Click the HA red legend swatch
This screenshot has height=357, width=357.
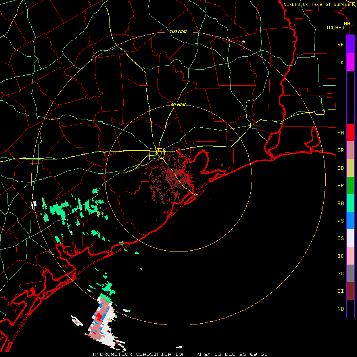point(350,132)
